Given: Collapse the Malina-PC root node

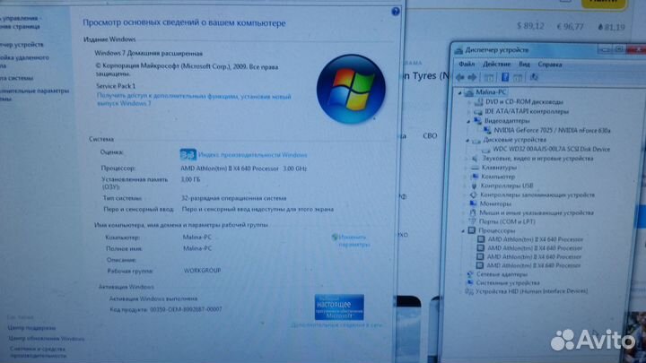Looking at the screenshot, I should (460, 93).
